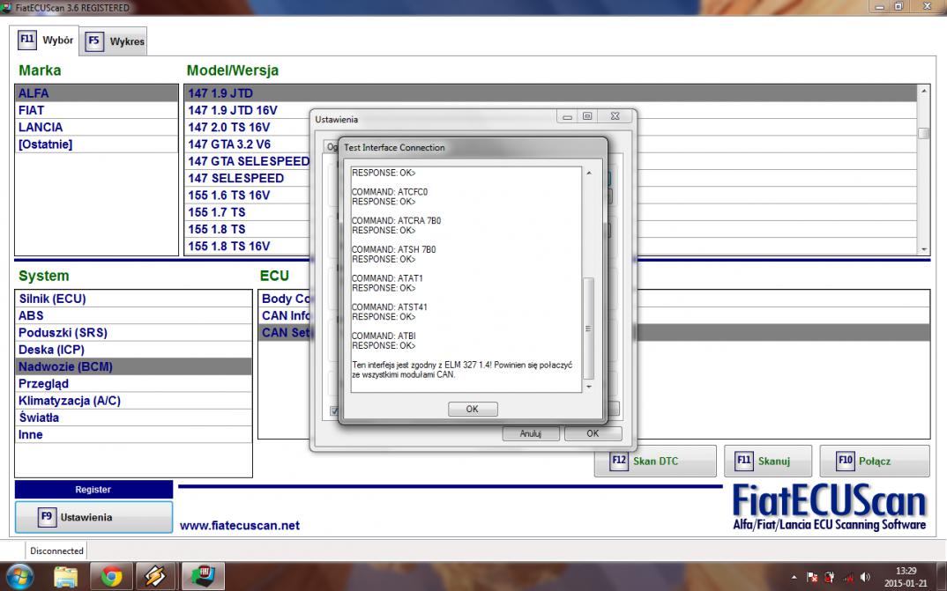Click the log scrollbar down arrow

(589, 387)
